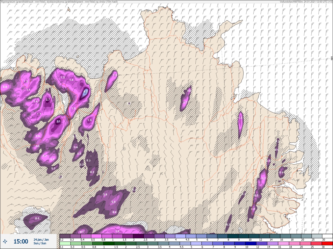The image size is (333, 249).
Task: Select bottom legend swatch between 0.1 and 0.3
Action: (65, 243)
